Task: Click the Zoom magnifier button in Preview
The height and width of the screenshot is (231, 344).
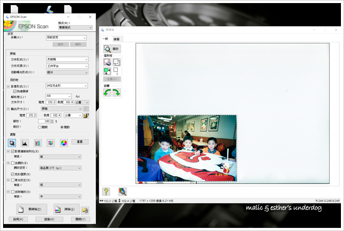Action: pyautogui.click(x=112, y=49)
